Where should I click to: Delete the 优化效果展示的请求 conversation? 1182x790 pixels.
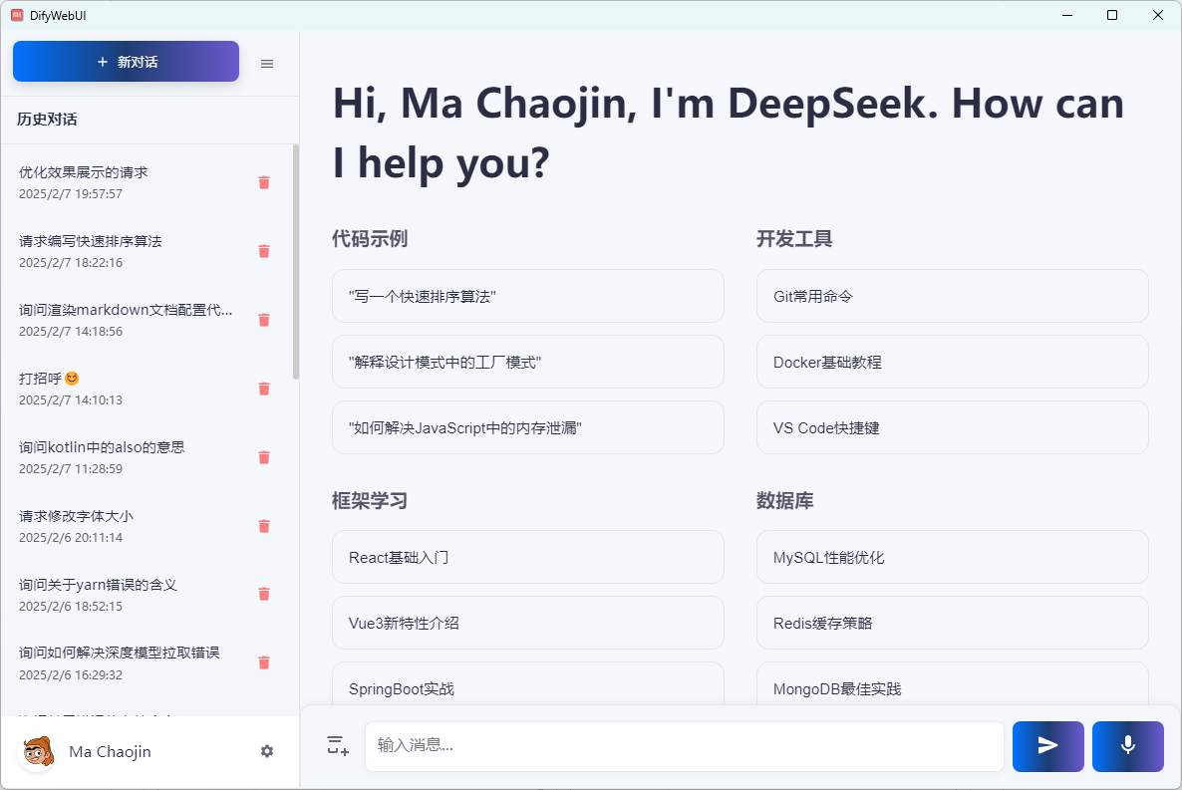coord(264,182)
